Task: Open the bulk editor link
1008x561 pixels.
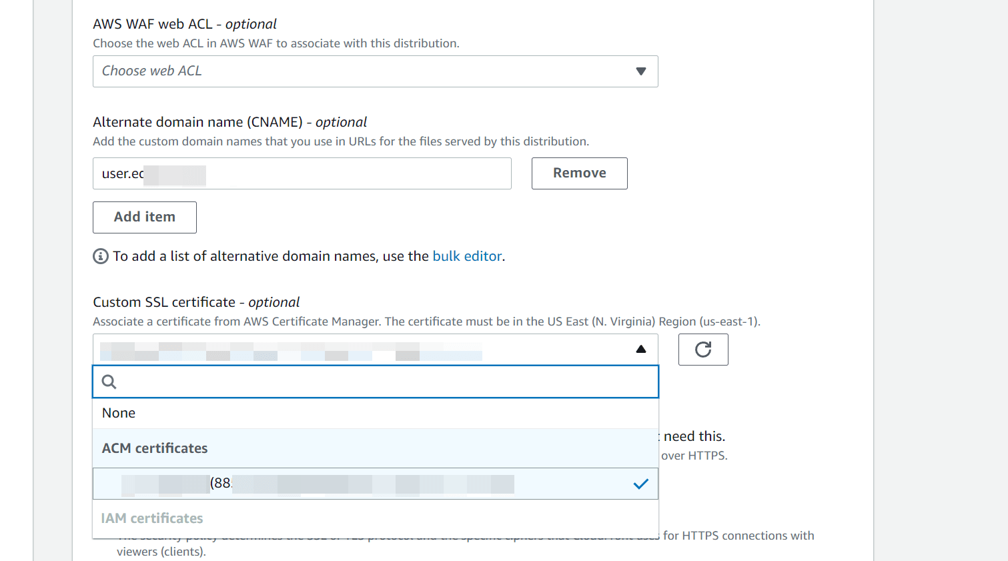Action: click(x=467, y=255)
